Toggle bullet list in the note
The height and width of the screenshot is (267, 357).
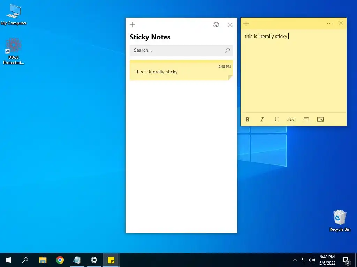click(306, 120)
